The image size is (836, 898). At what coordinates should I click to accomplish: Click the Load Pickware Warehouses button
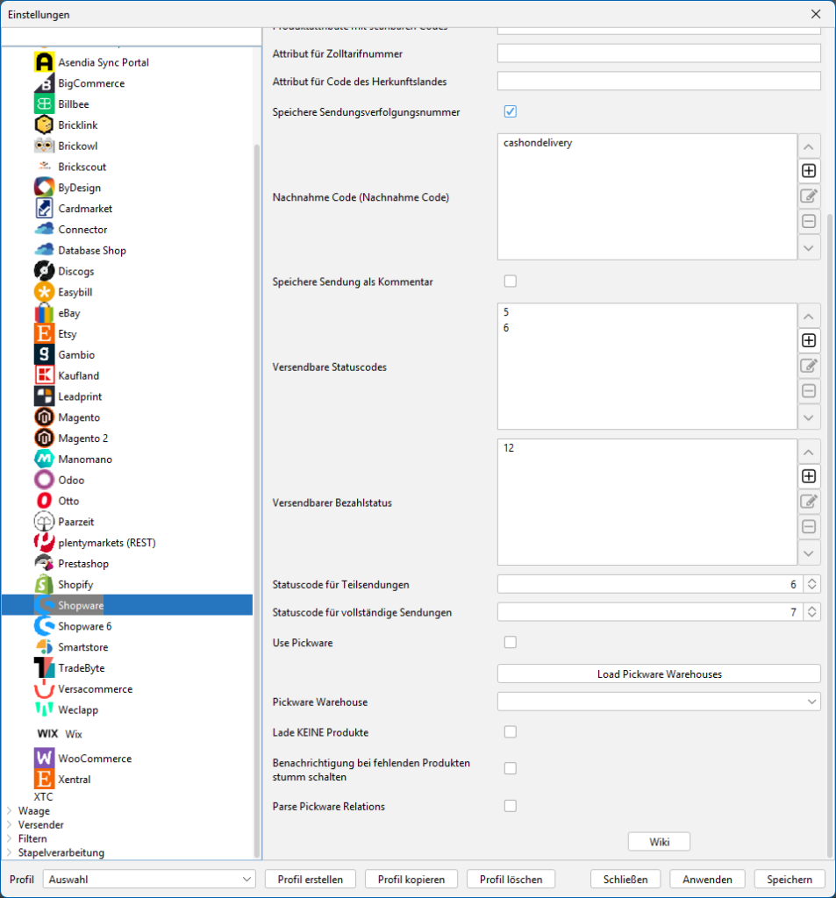(659, 673)
